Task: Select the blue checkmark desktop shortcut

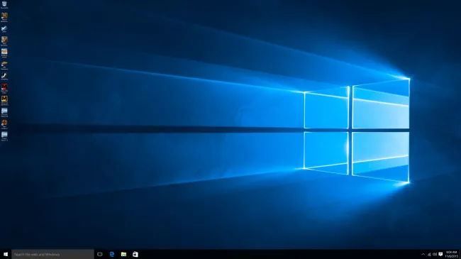Action: [4, 29]
